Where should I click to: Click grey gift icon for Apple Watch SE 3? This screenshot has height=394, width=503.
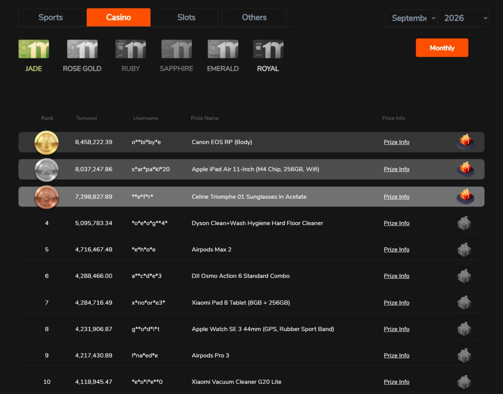click(x=464, y=329)
